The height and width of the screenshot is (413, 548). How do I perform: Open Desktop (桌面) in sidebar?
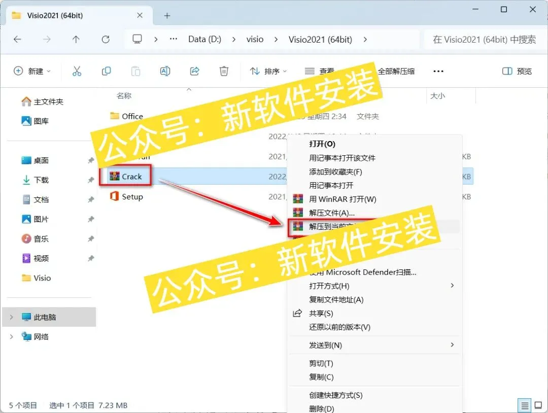35,160
